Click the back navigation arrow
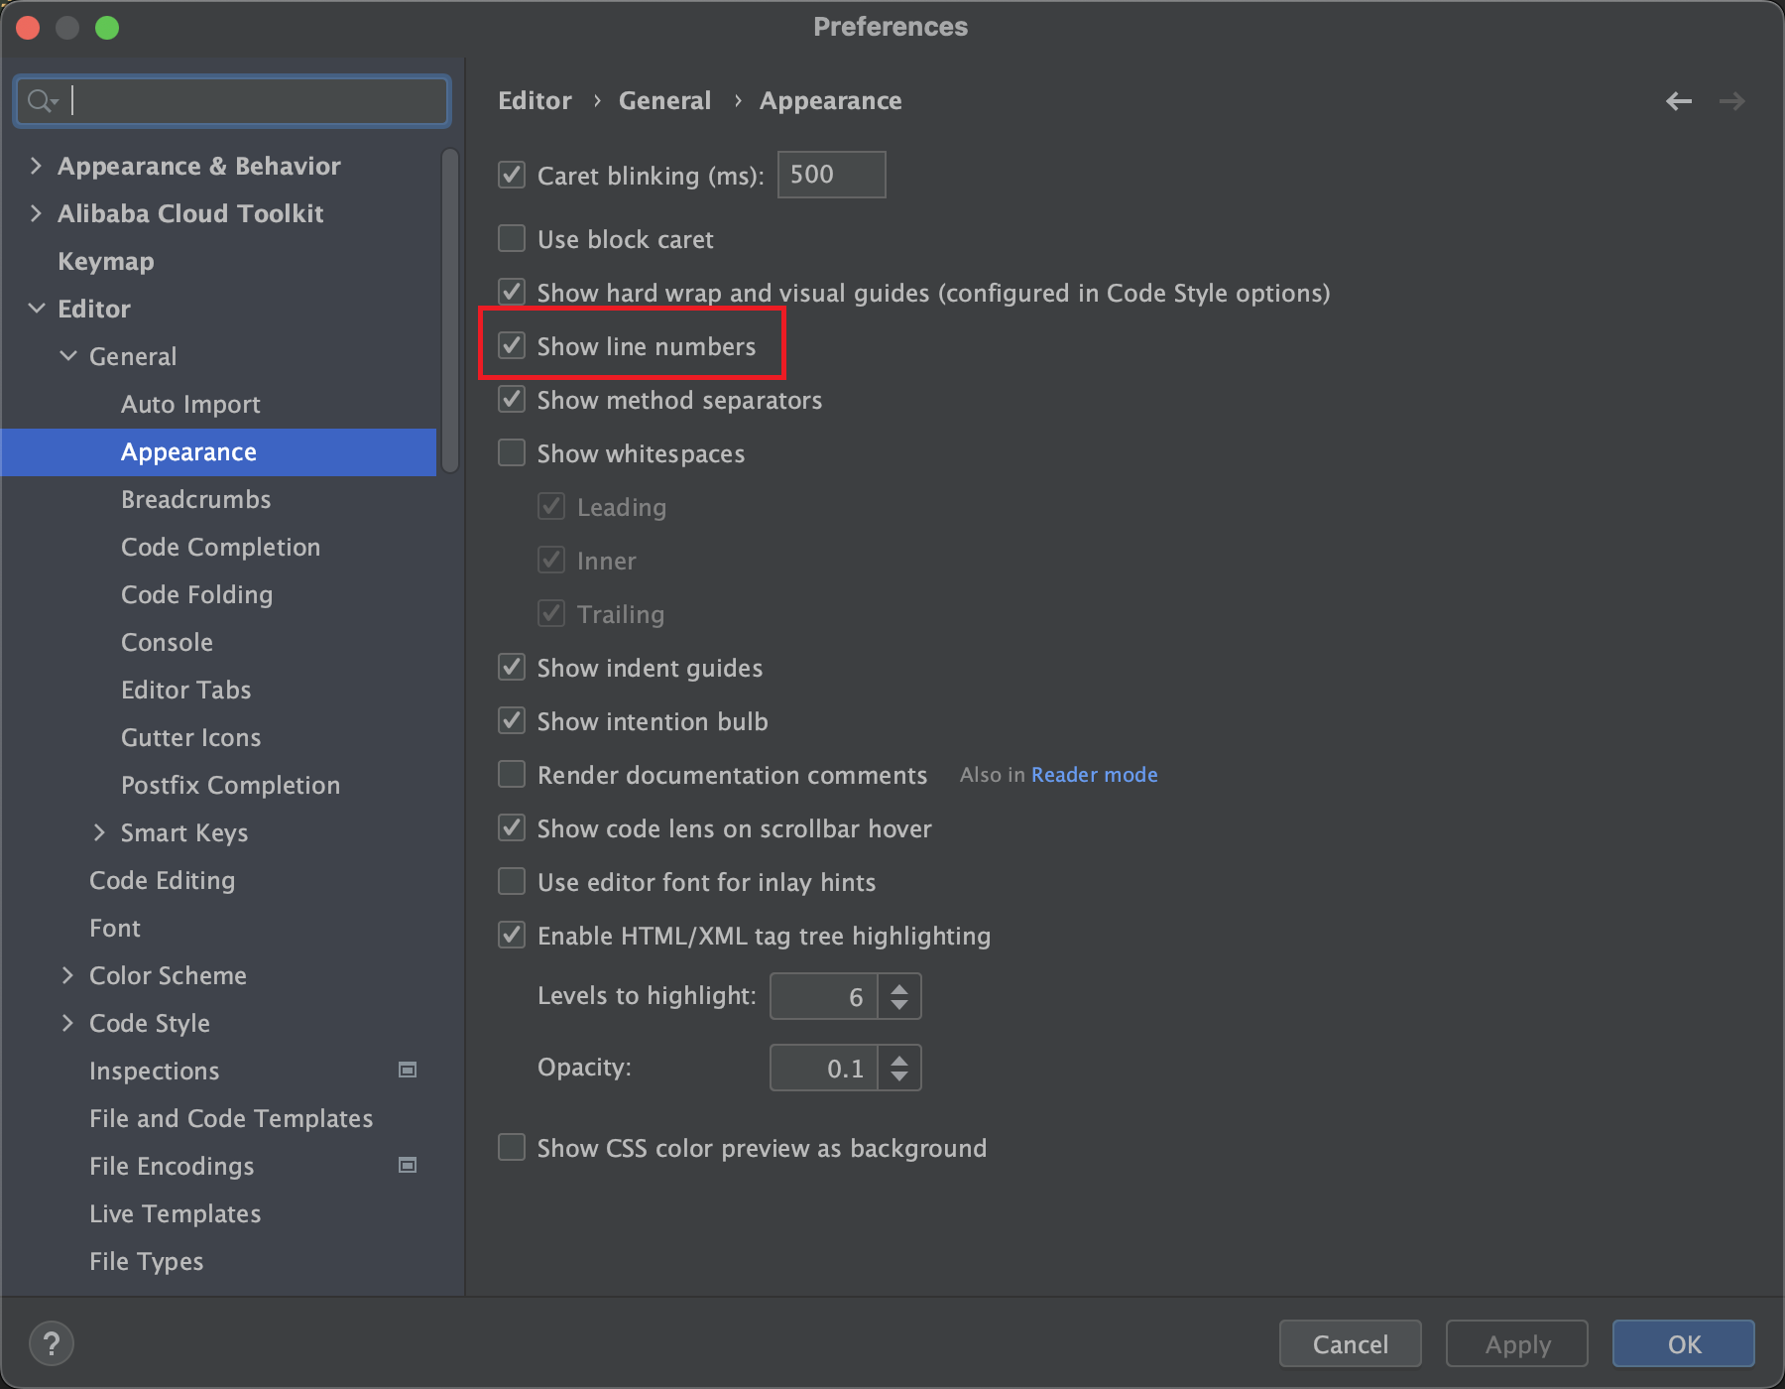1785x1389 pixels. point(1678,101)
